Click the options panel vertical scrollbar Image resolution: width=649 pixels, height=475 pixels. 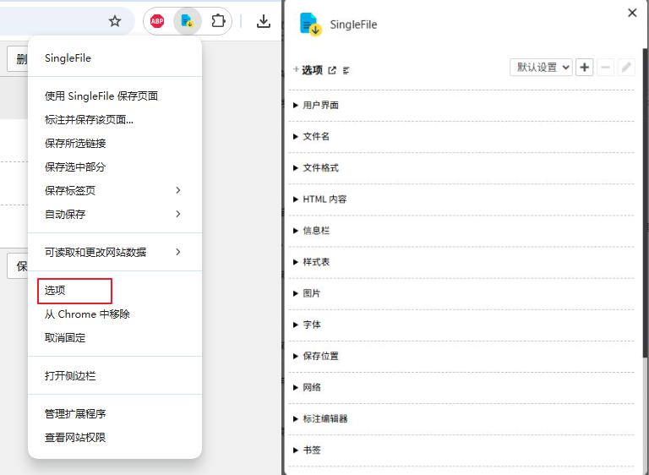(x=646, y=203)
